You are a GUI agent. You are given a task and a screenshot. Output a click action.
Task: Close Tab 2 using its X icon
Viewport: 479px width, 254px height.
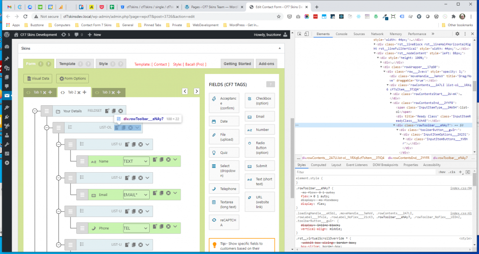(x=79, y=92)
